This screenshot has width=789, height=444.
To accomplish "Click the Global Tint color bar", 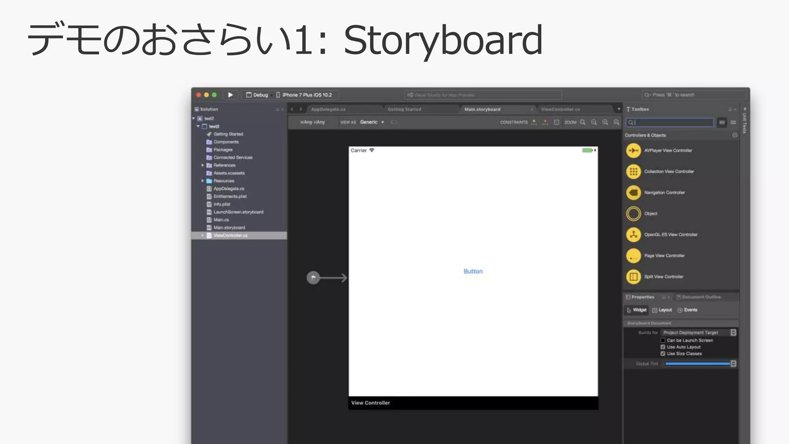I will pyautogui.click(x=697, y=364).
